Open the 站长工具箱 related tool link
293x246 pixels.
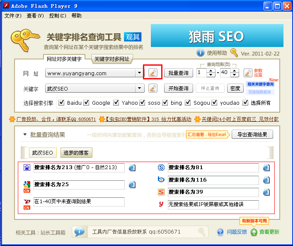tap(53, 233)
